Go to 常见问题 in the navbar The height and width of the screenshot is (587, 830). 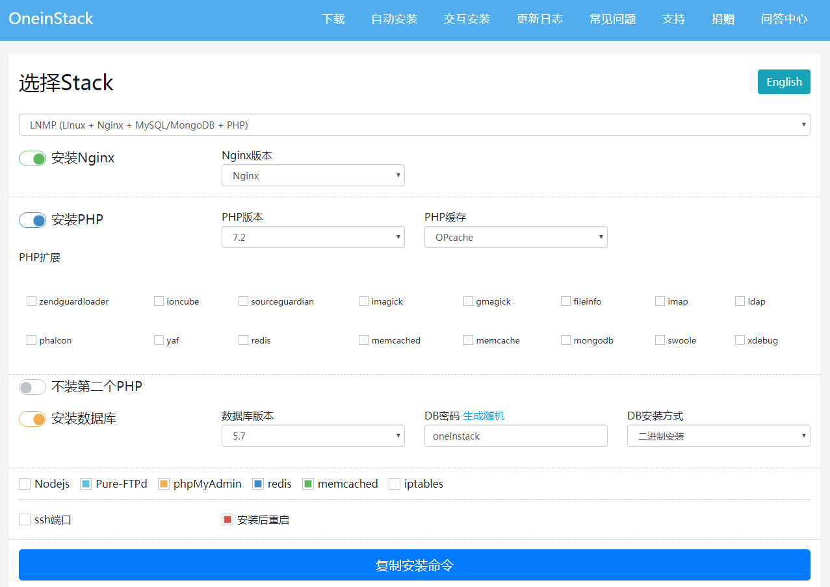[x=612, y=19]
